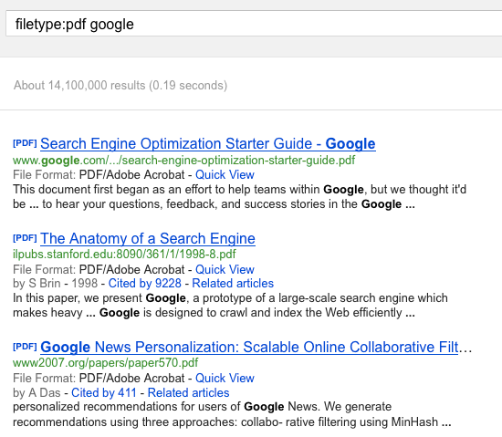Image resolution: width=502 pixels, height=437 pixels.
Task: Click the snippet mentioning MinHash filtering
Action: point(232,414)
